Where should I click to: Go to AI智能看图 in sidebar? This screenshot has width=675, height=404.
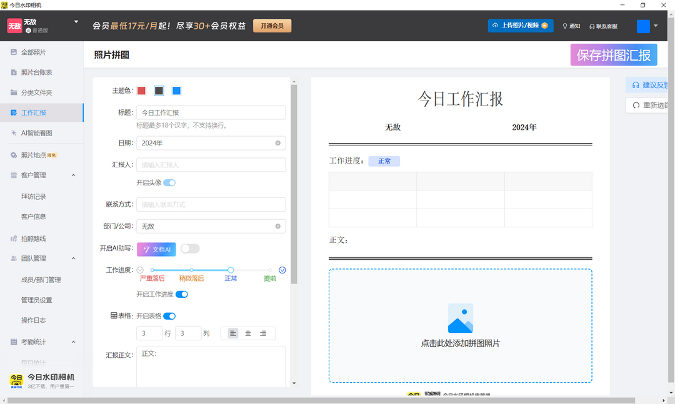[x=36, y=133]
